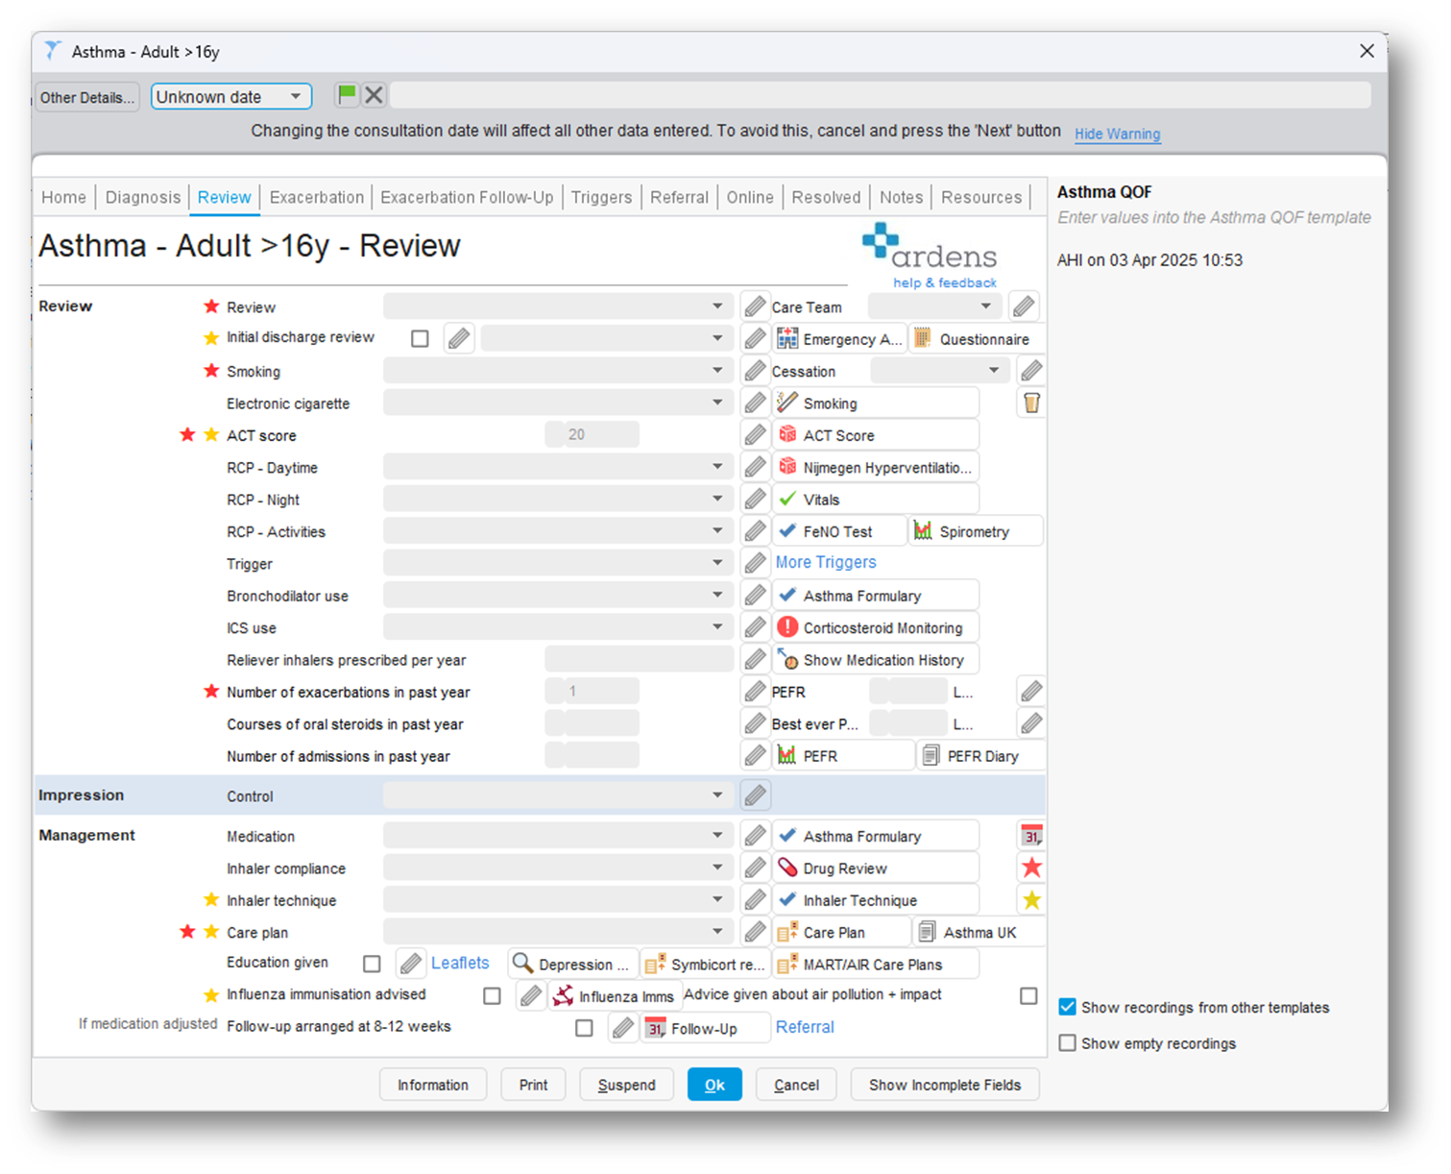Viewport: 1451px width, 1174px height.
Task: Open the Unknown date dropdown
Action: click(x=230, y=96)
